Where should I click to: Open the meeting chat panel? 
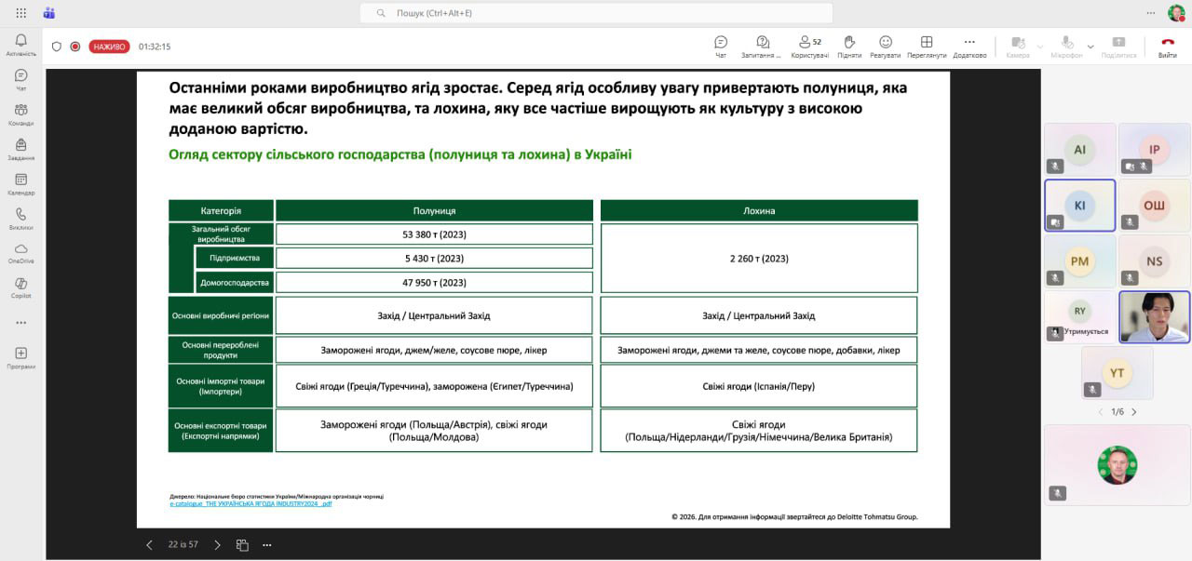[720, 46]
